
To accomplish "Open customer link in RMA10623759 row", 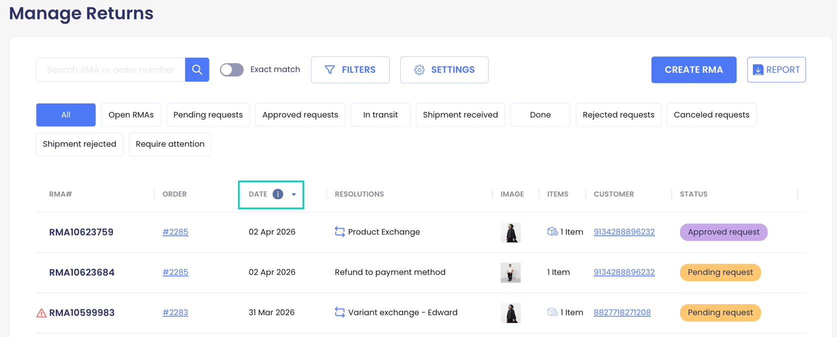I will (x=624, y=232).
